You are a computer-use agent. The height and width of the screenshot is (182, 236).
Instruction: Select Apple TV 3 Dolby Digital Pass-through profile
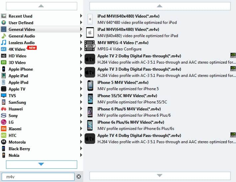[160, 72]
